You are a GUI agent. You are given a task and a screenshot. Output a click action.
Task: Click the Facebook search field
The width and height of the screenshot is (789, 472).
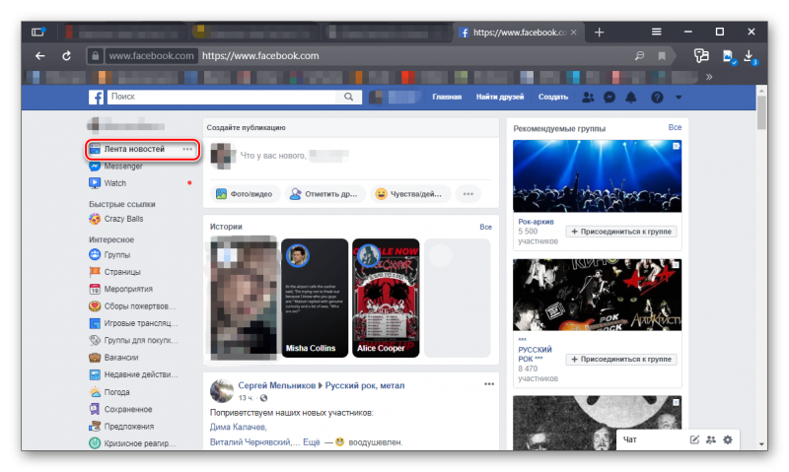221,97
